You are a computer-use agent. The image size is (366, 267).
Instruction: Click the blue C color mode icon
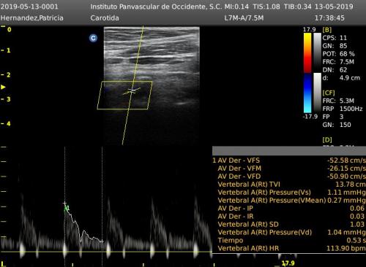93,38
